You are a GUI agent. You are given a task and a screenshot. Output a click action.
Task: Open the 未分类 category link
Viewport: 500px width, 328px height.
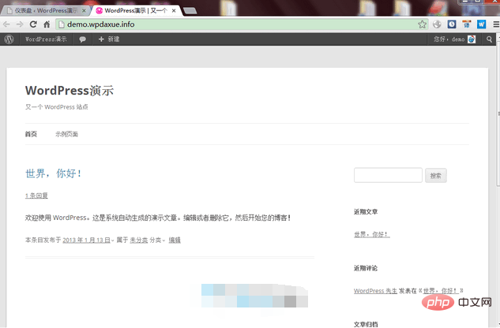(139, 240)
